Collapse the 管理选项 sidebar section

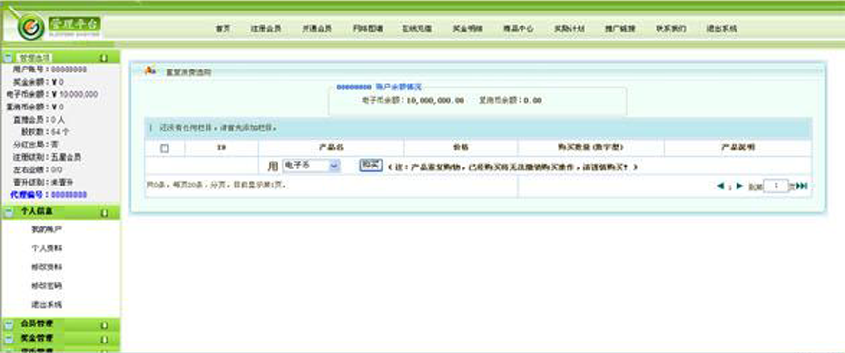pyautogui.click(x=104, y=58)
